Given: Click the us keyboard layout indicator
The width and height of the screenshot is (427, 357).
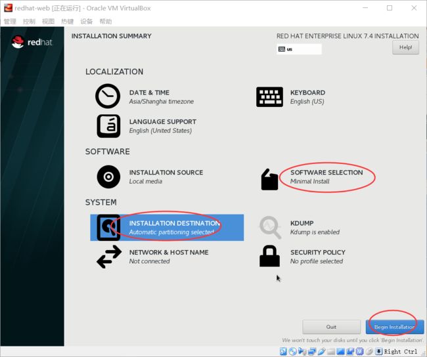Looking at the screenshot, I should (x=299, y=49).
